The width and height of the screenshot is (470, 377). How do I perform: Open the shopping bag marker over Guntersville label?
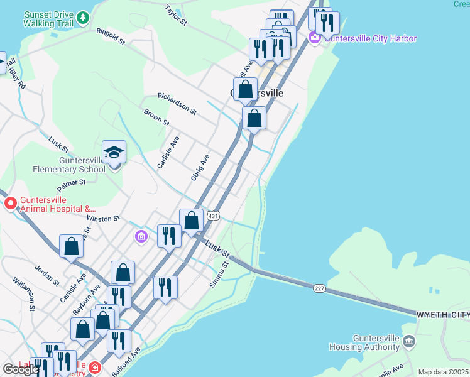pos(246,90)
